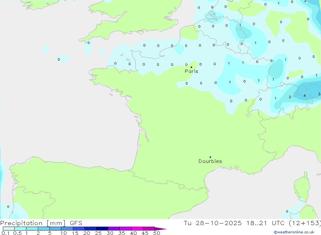Click the Dourbies city label
Screen dimensions: 321x235
(x=210, y=161)
